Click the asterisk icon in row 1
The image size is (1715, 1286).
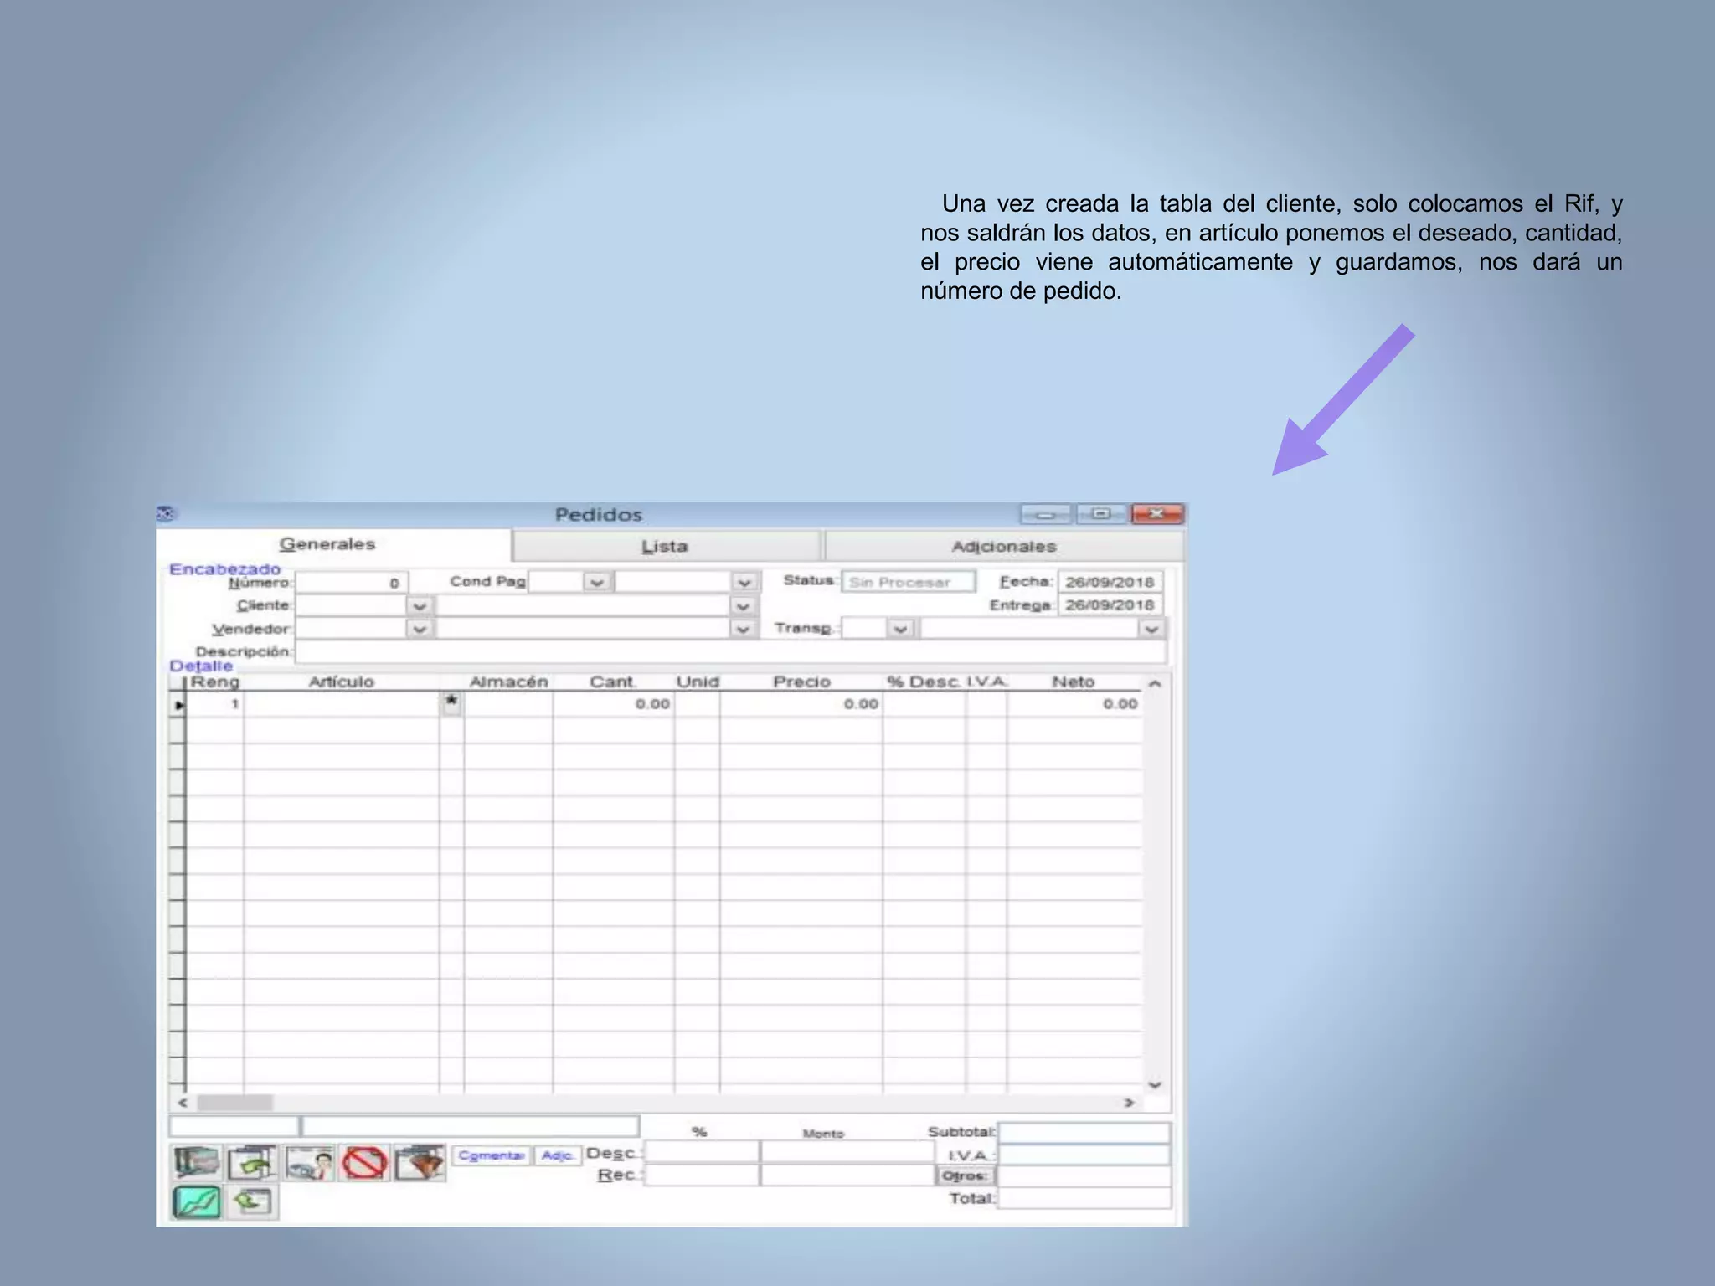point(451,702)
